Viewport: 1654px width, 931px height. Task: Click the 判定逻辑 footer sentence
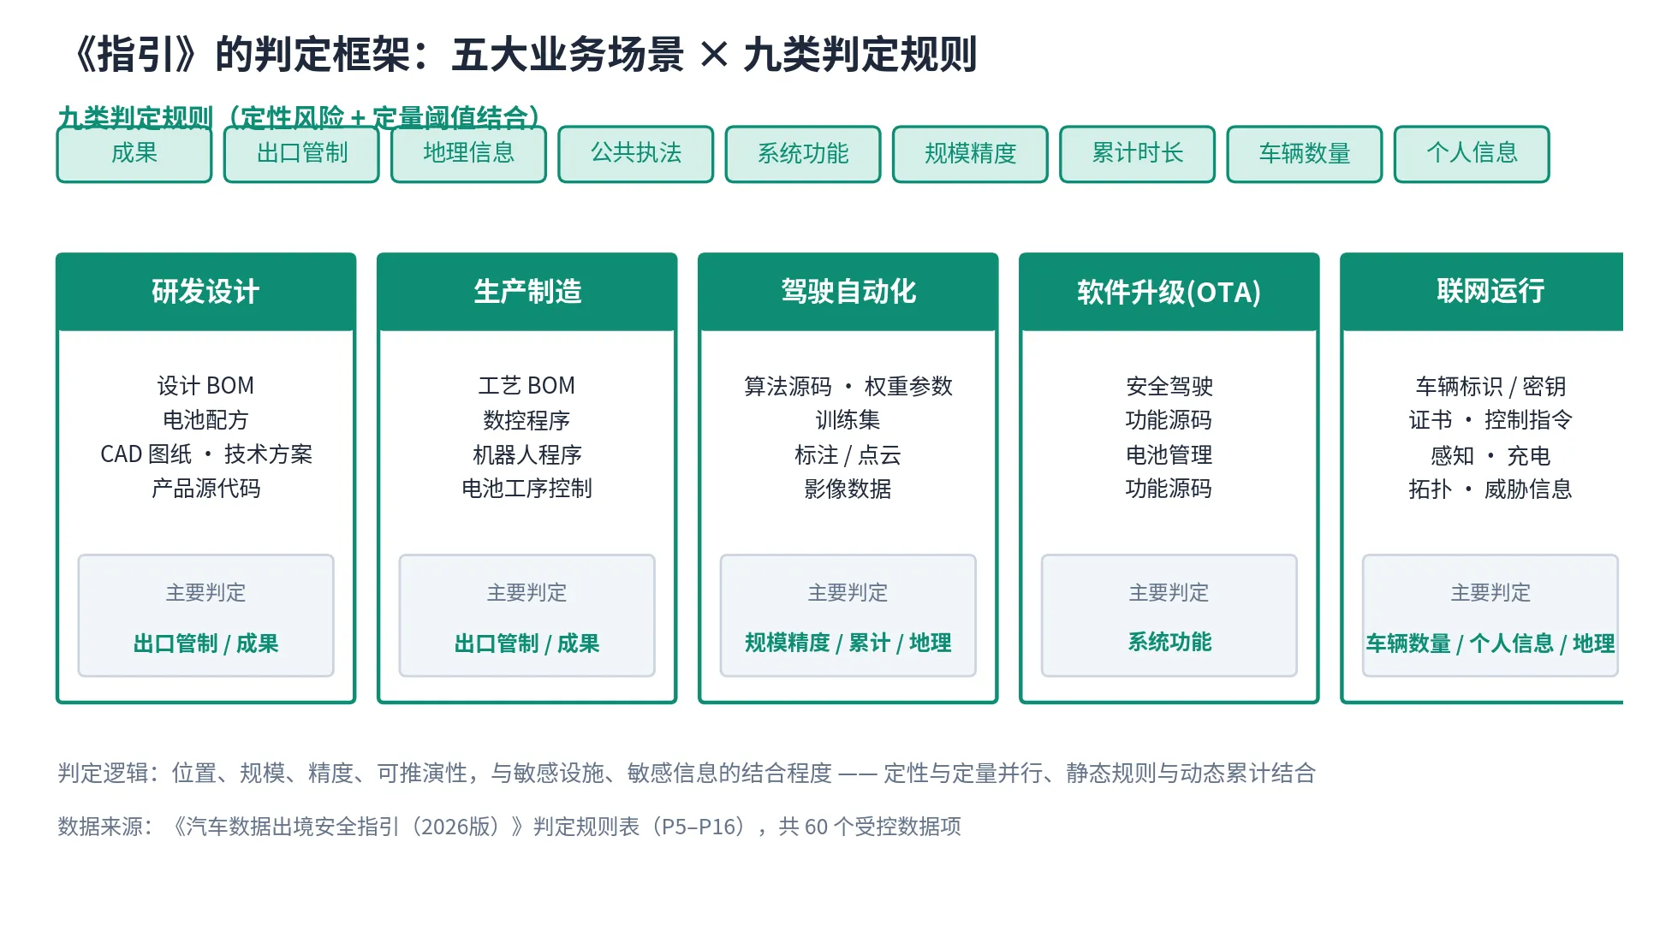[687, 774]
